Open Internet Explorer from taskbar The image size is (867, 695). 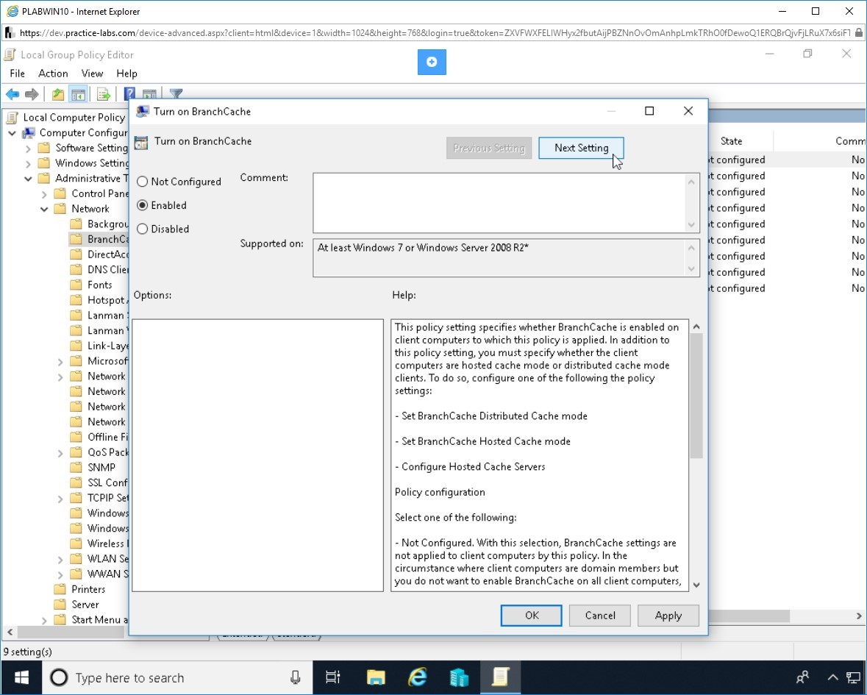click(418, 677)
